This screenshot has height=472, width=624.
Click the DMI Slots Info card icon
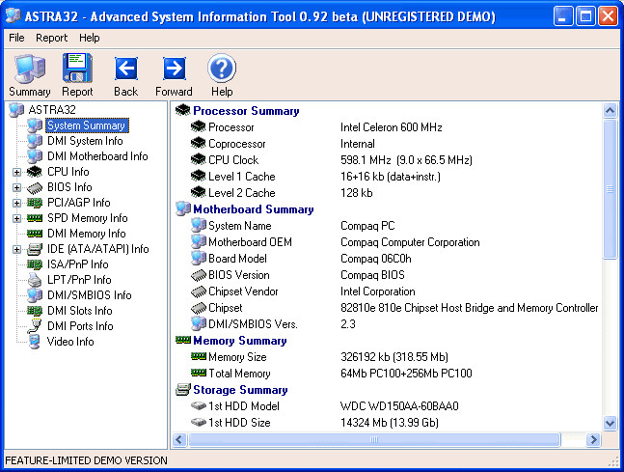coord(35,311)
